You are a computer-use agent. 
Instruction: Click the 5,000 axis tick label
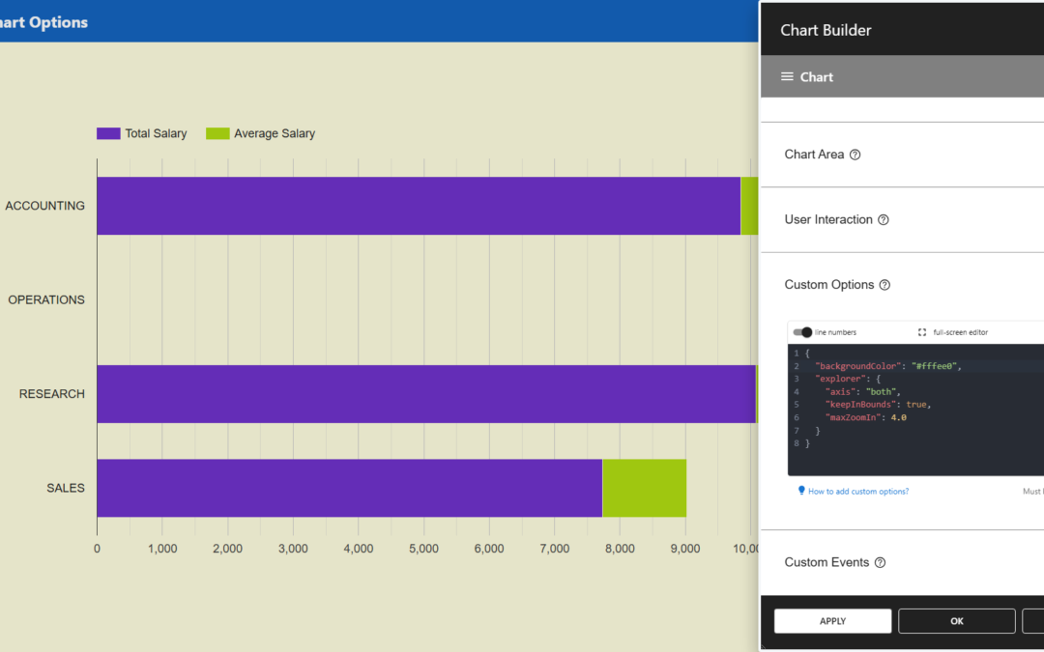[x=423, y=549]
